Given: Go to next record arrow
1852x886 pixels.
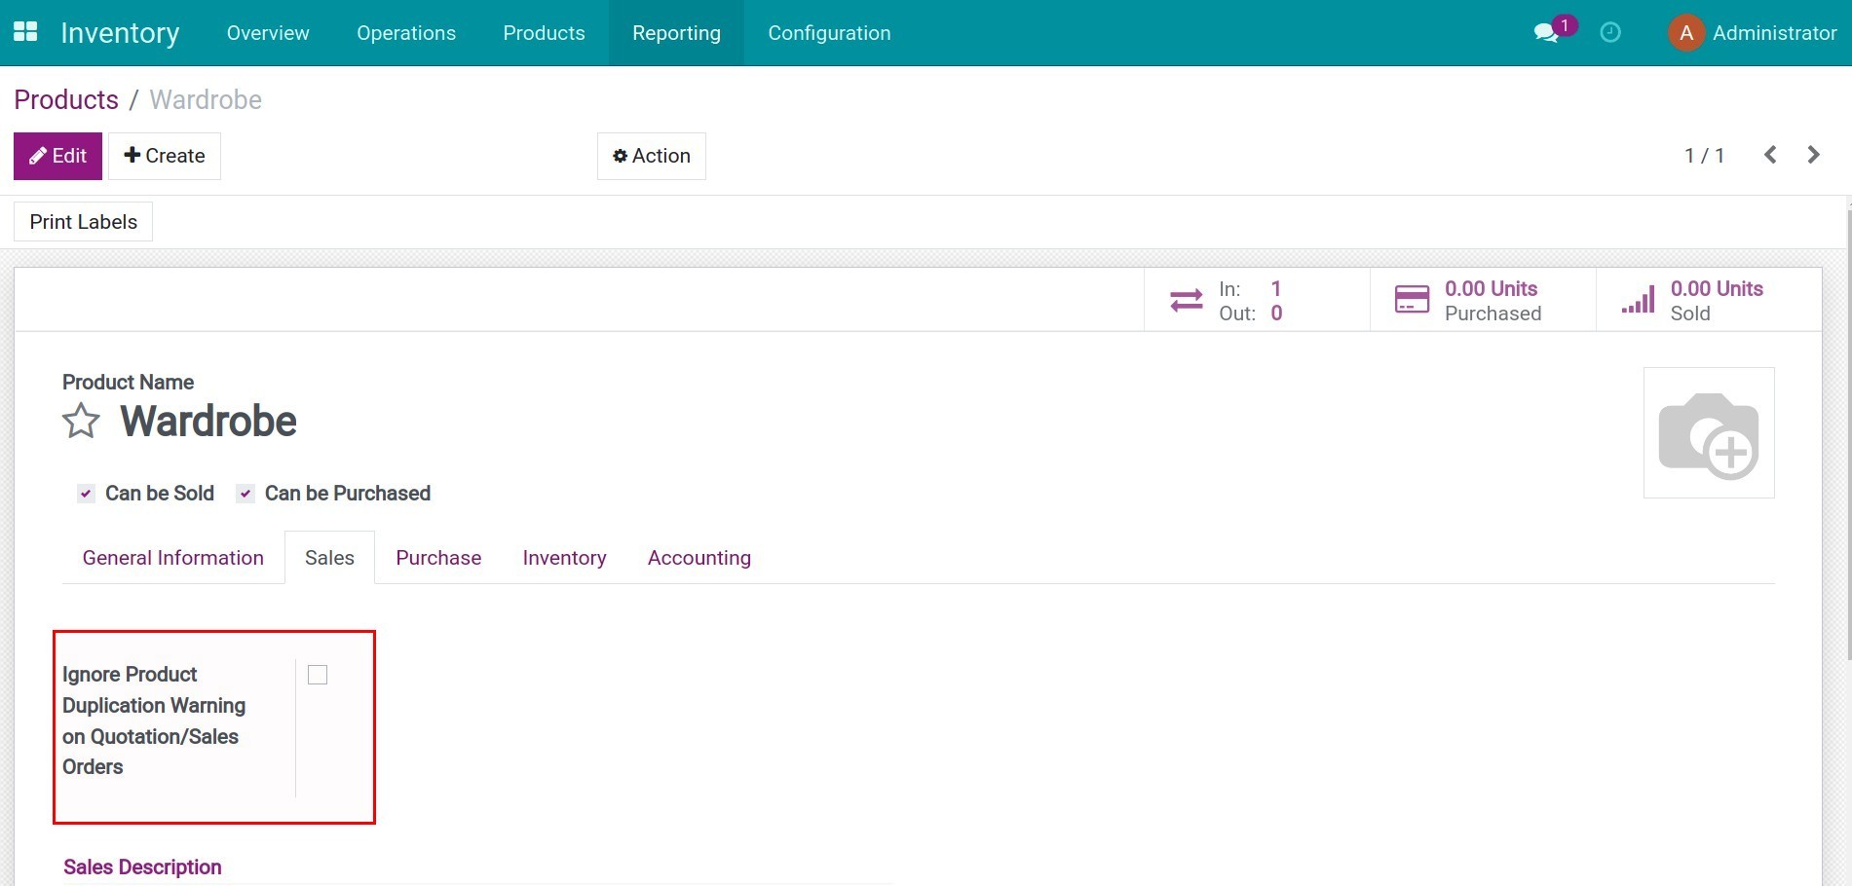Looking at the screenshot, I should (1813, 156).
